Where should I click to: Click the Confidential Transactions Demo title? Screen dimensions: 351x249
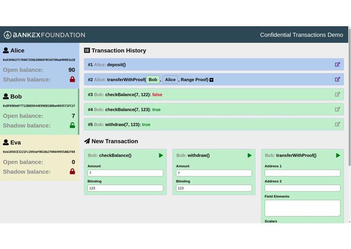coord(302,35)
